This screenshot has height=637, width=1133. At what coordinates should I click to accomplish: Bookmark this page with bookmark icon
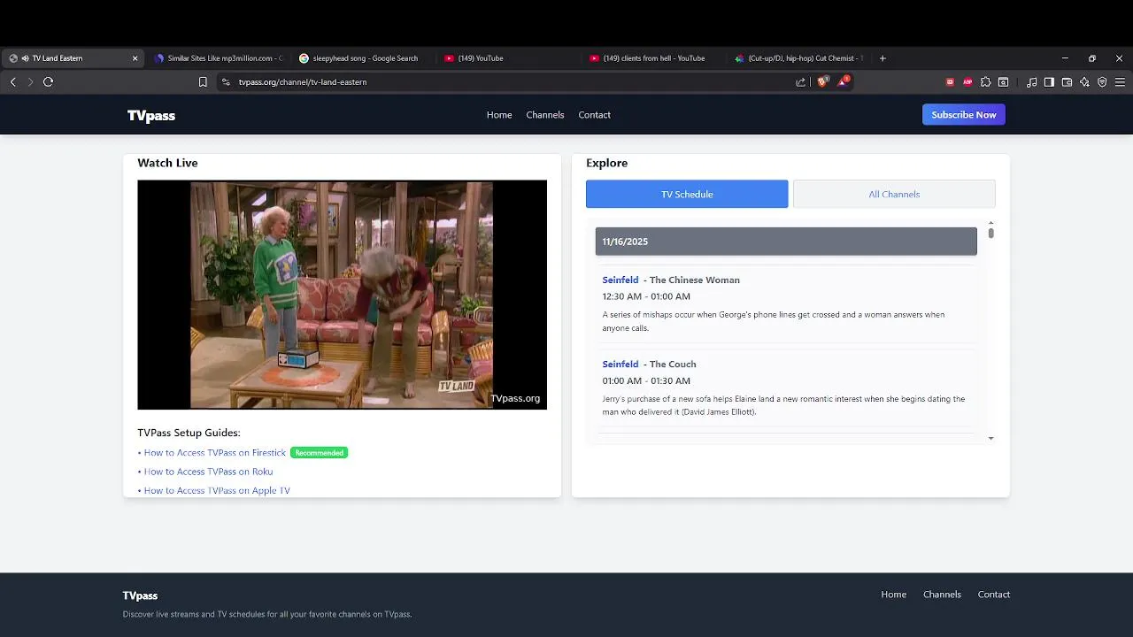203,81
